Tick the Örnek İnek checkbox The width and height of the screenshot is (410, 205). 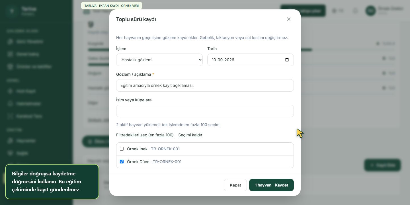(x=122, y=149)
